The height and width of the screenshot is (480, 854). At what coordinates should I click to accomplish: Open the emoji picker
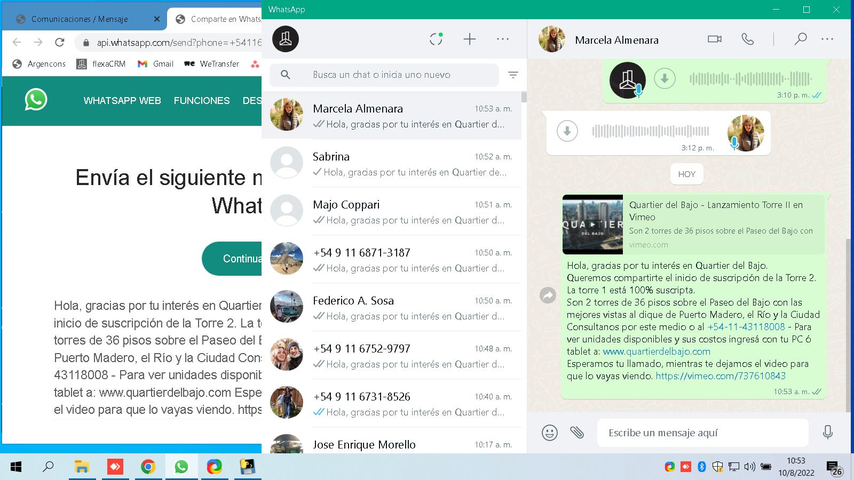coord(550,433)
